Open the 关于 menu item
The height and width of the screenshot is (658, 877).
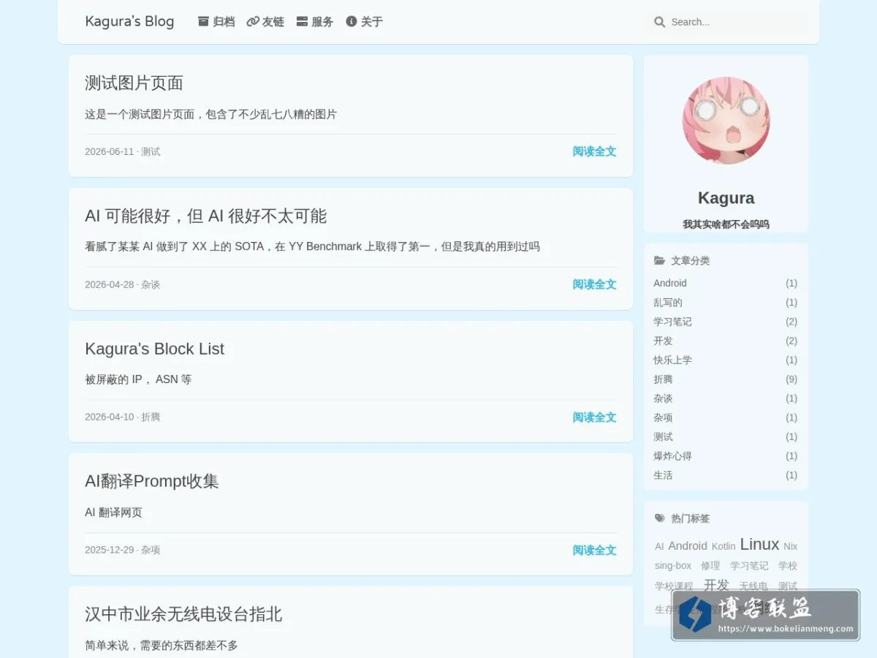click(x=364, y=21)
